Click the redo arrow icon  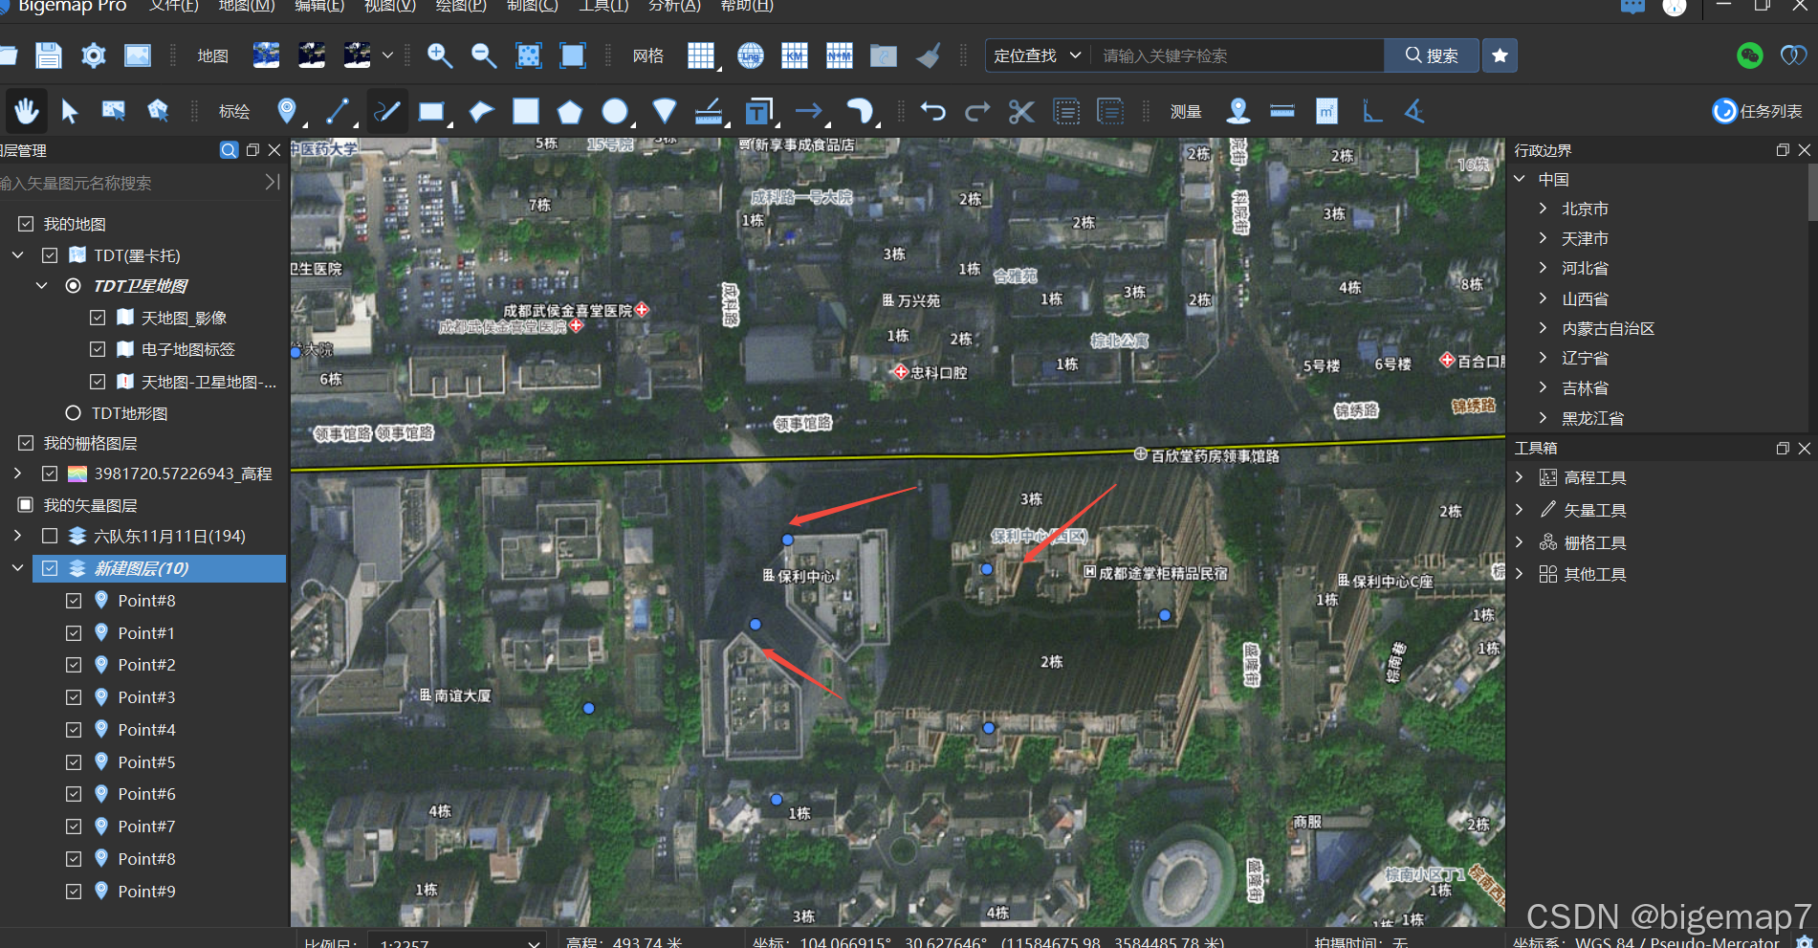pyautogui.click(x=977, y=112)
